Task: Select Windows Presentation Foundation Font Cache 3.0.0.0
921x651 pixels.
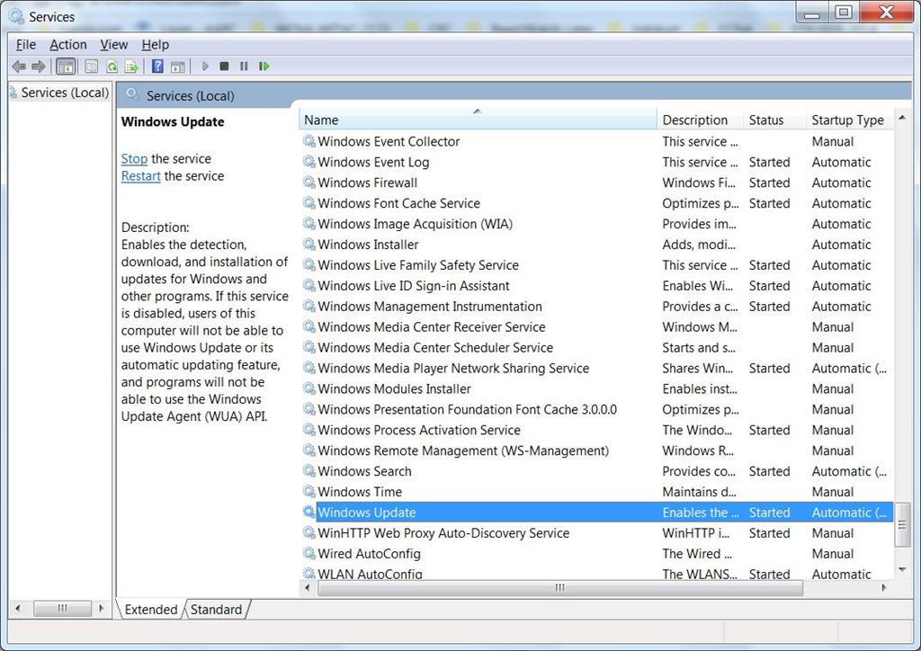Action: point(596,409)
